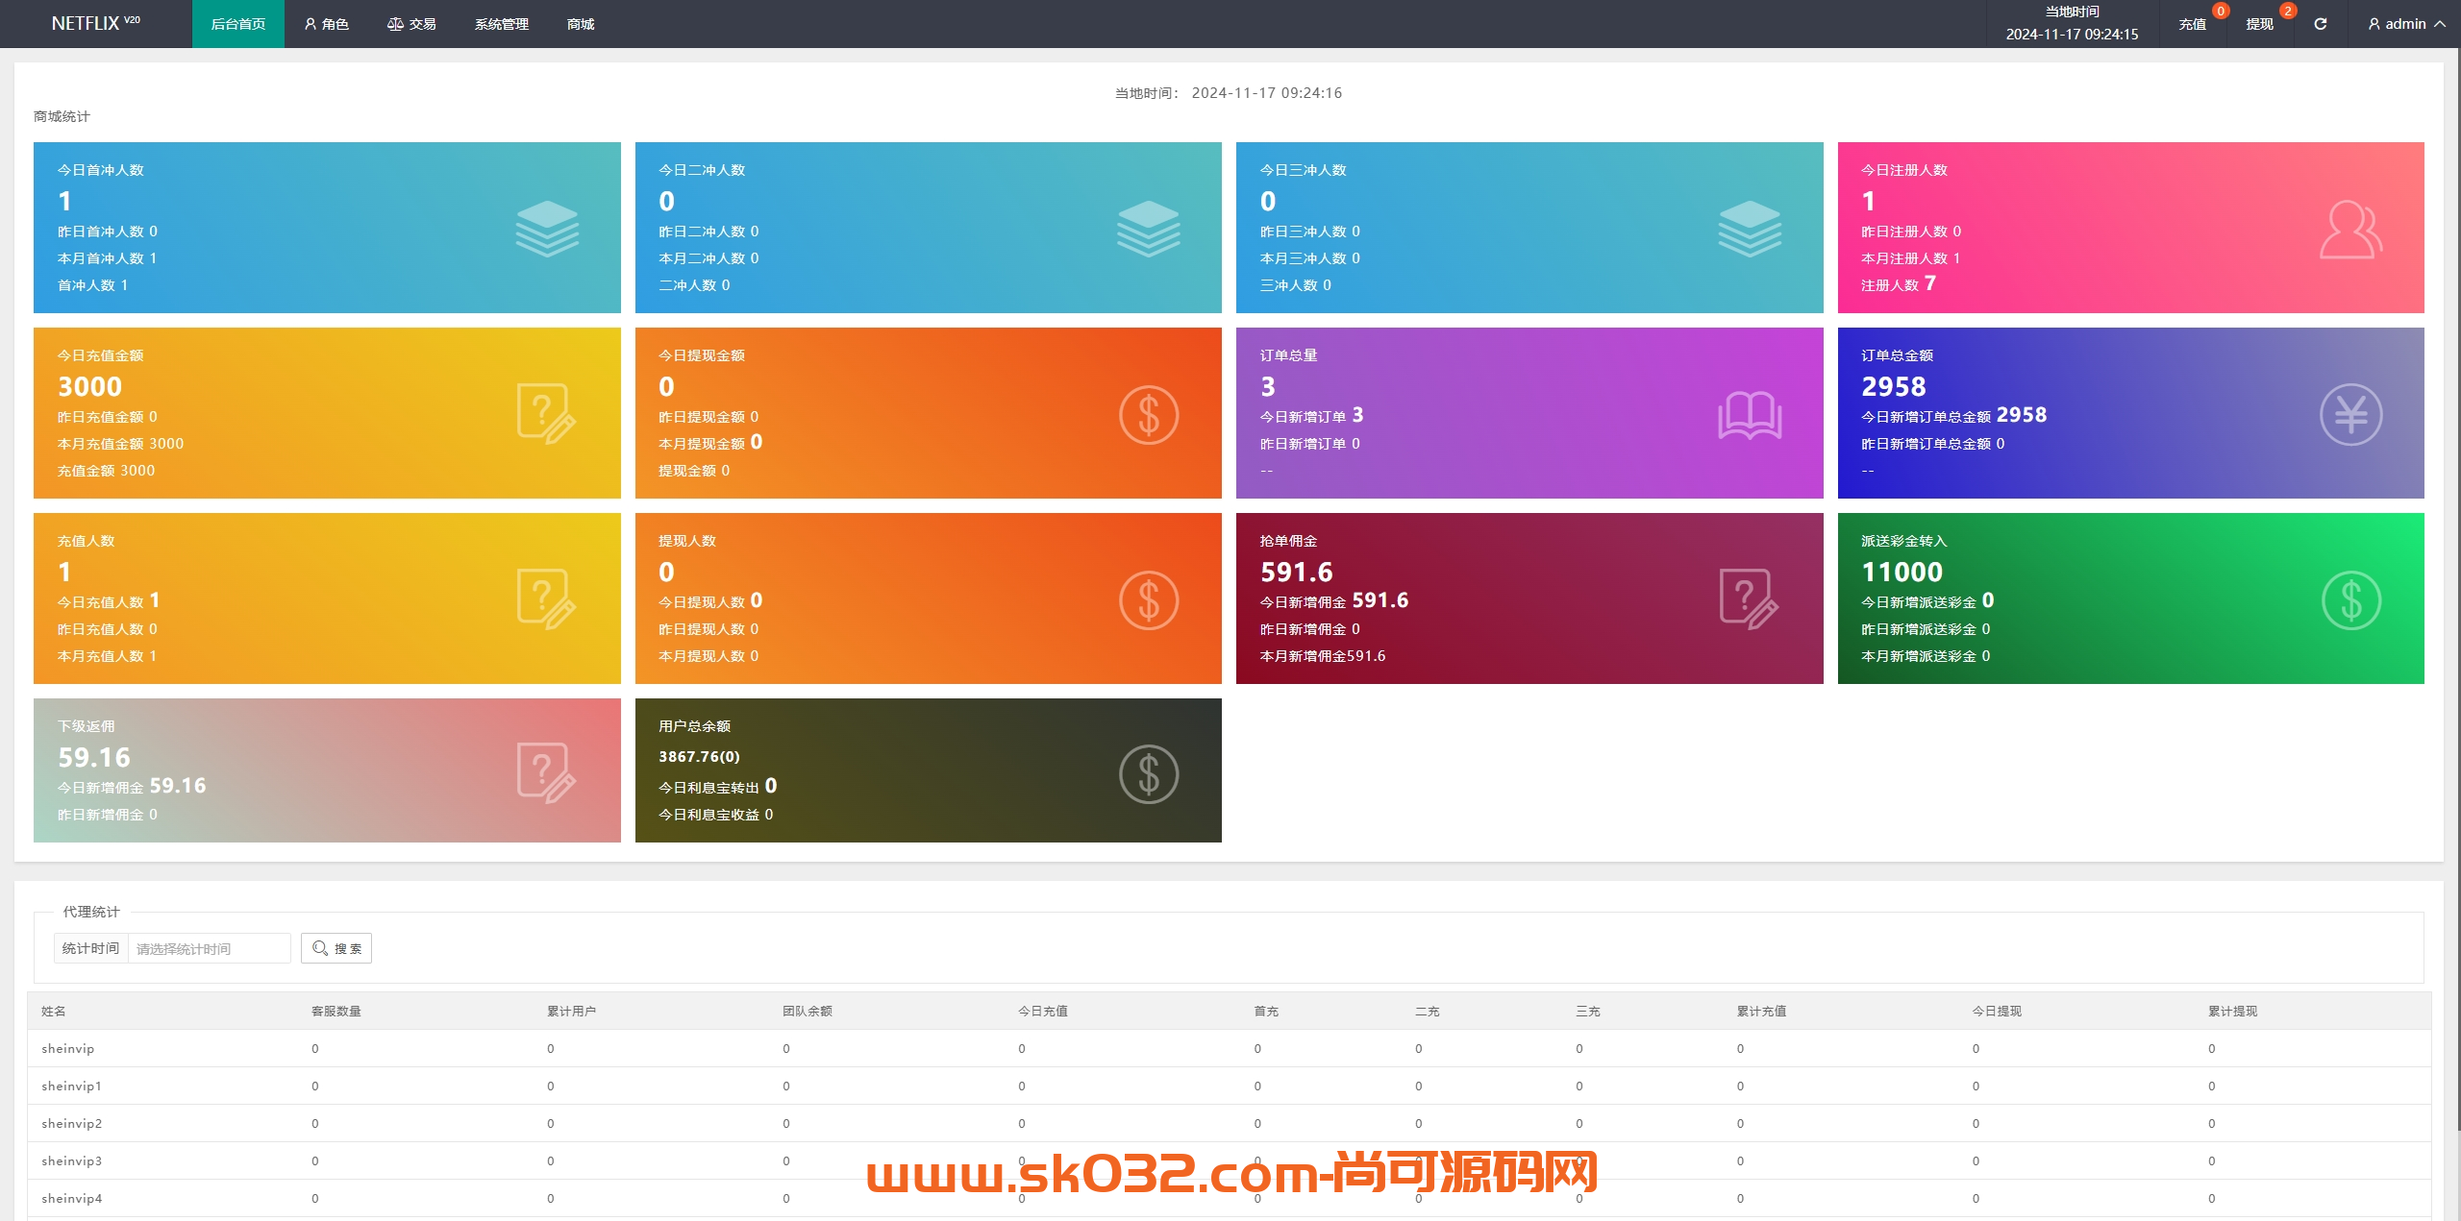Click the magnifier icon on the 搜索 button

coord(320,948)
